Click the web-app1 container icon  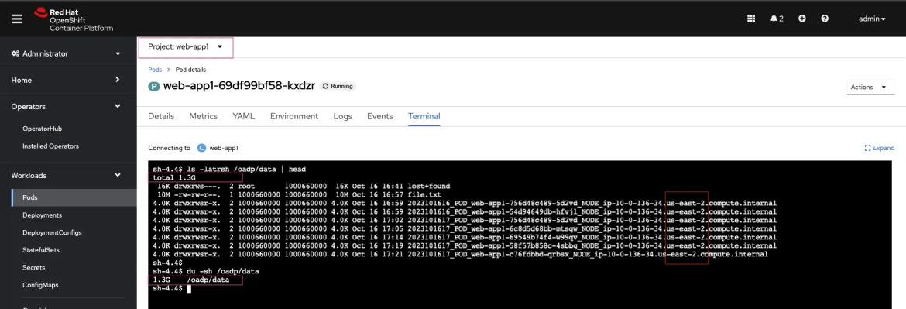[x=201, y=148]
